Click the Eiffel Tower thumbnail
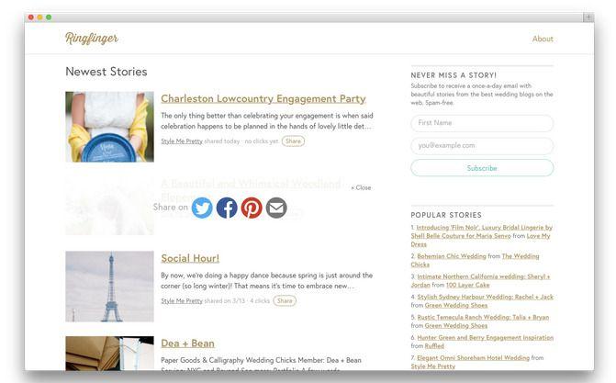Viewport: 616px width, 383px height. [x=109, y=287]
